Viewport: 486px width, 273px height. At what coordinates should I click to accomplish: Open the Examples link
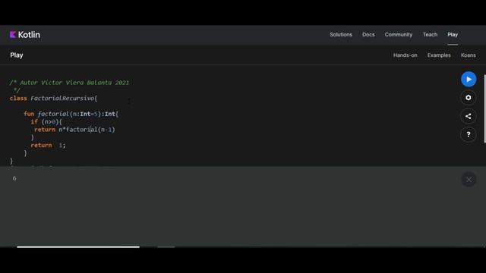[439, 55]
